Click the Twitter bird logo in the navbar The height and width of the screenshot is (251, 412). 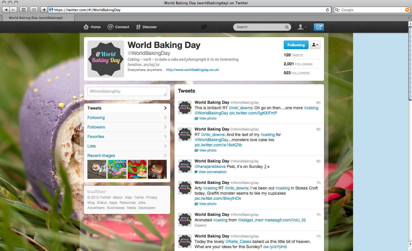204,27
